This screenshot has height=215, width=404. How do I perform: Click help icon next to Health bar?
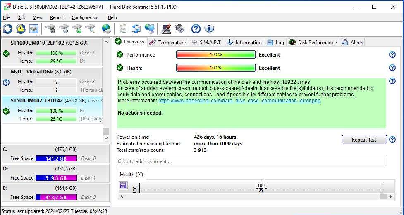(x=392, y=68)
